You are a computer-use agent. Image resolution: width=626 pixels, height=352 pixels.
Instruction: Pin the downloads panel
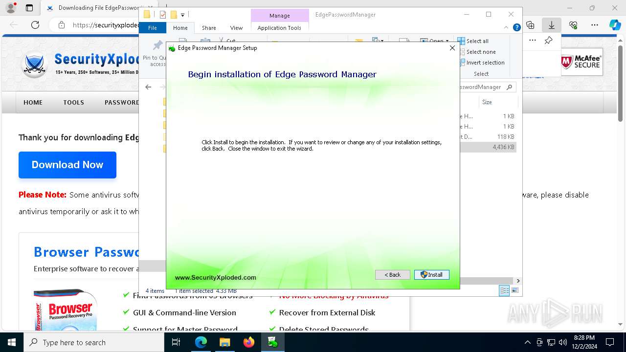pyautogui.click(x=548, y=41)
